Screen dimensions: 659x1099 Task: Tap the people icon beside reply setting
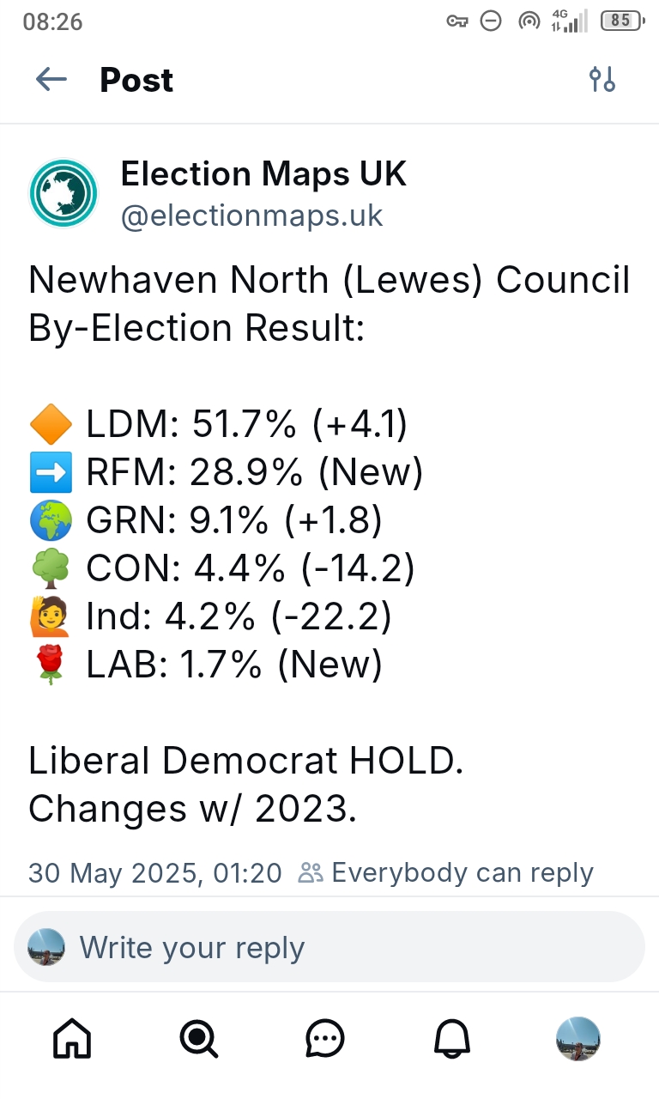[x=310, y=873]
